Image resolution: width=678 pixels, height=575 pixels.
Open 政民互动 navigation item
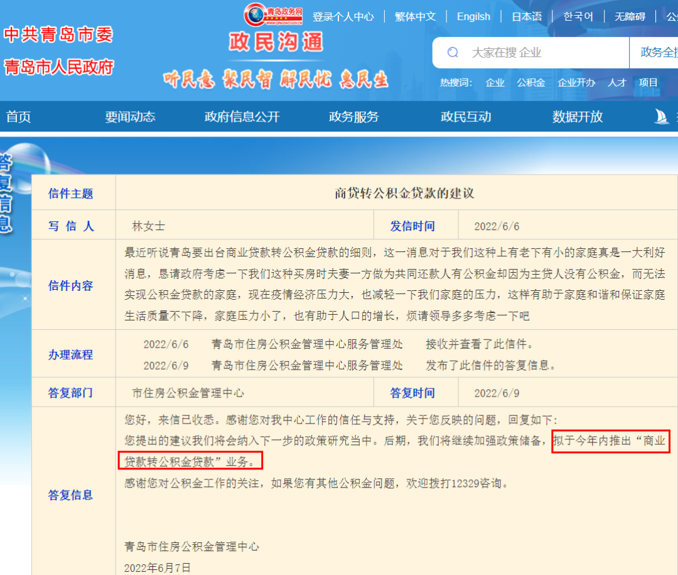466,116
